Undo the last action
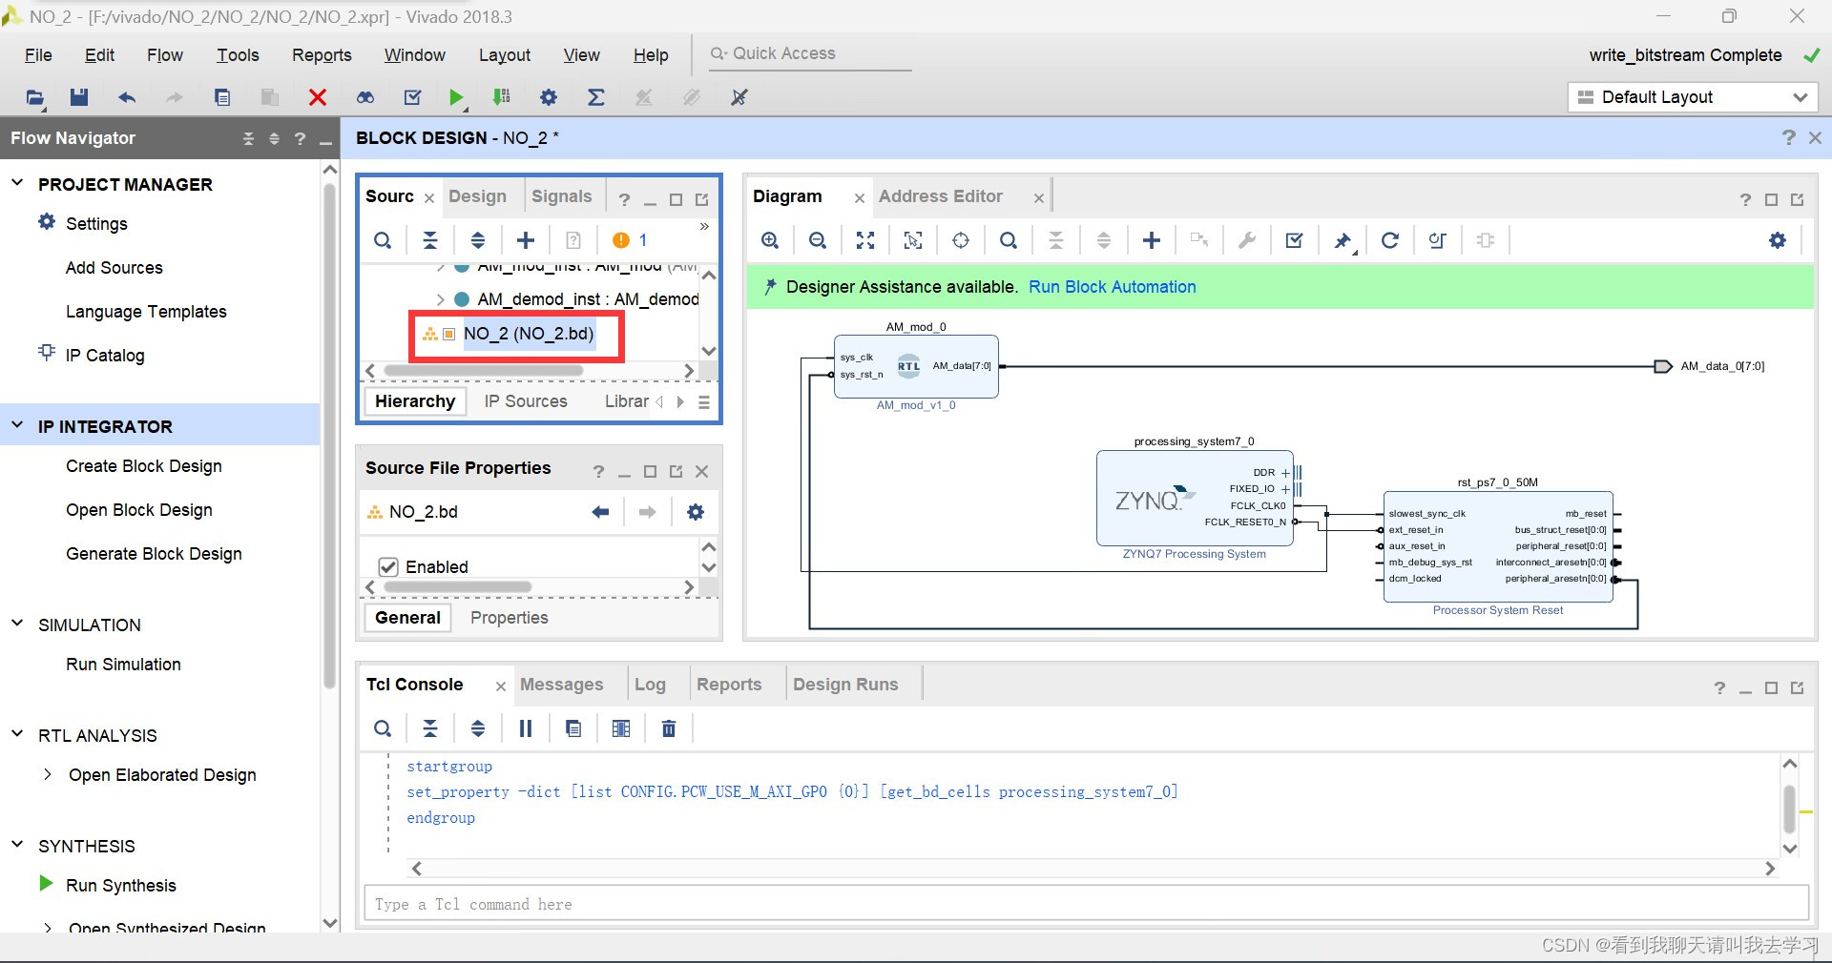 [126, 97]
